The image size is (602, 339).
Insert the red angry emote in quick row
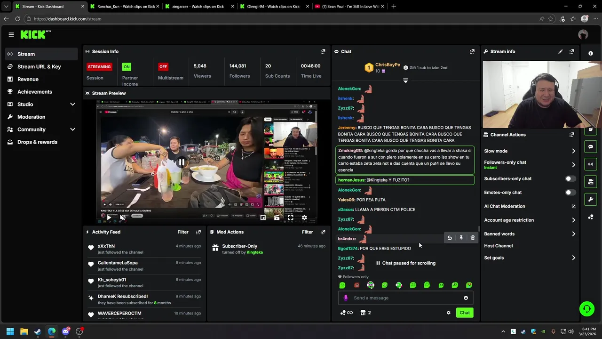356,285
